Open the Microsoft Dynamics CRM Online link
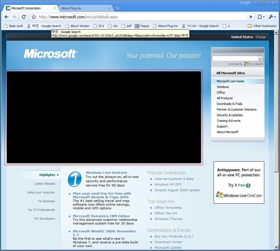280x251 pixels. [x=101, y=216]
